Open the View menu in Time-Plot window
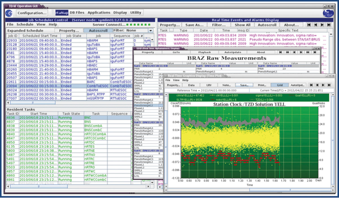This screenshot has height=198, width=339. pyautogui.click(x=176, y=80)
